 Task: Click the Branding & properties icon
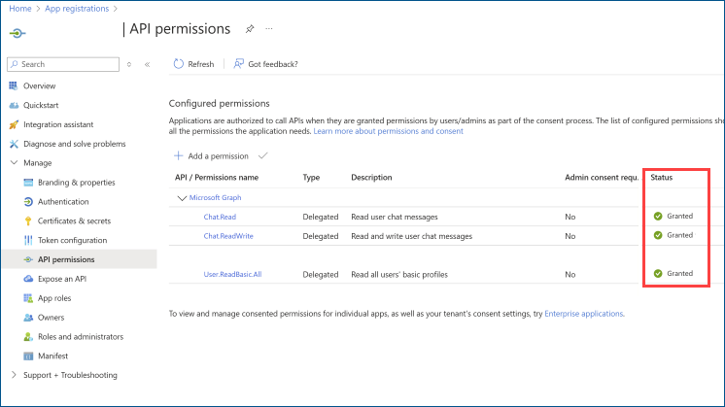28,183
